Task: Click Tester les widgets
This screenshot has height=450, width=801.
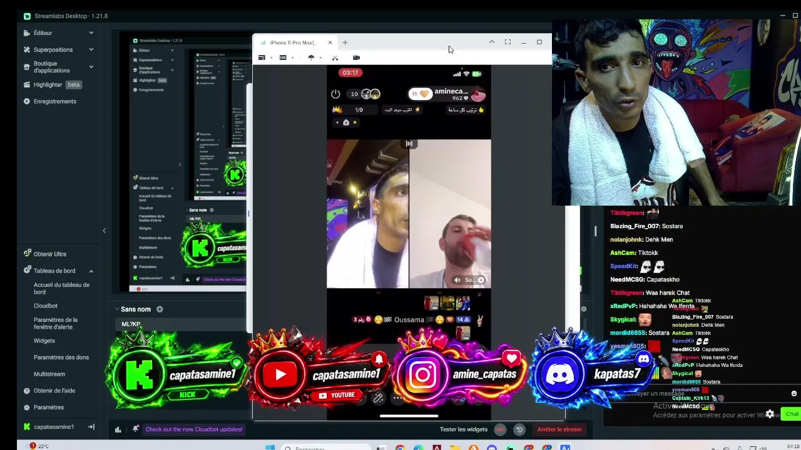Action: [x=463, y=429]
